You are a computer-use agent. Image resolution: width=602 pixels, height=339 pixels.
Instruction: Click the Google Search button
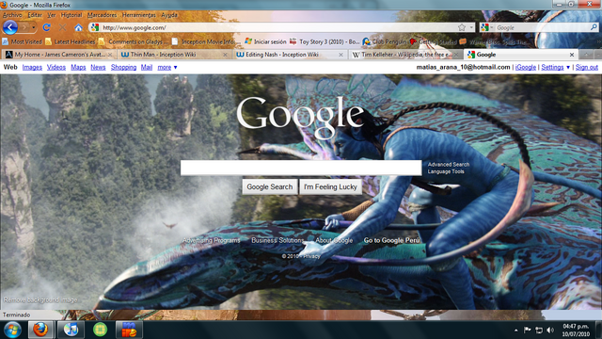pos(270,186)
